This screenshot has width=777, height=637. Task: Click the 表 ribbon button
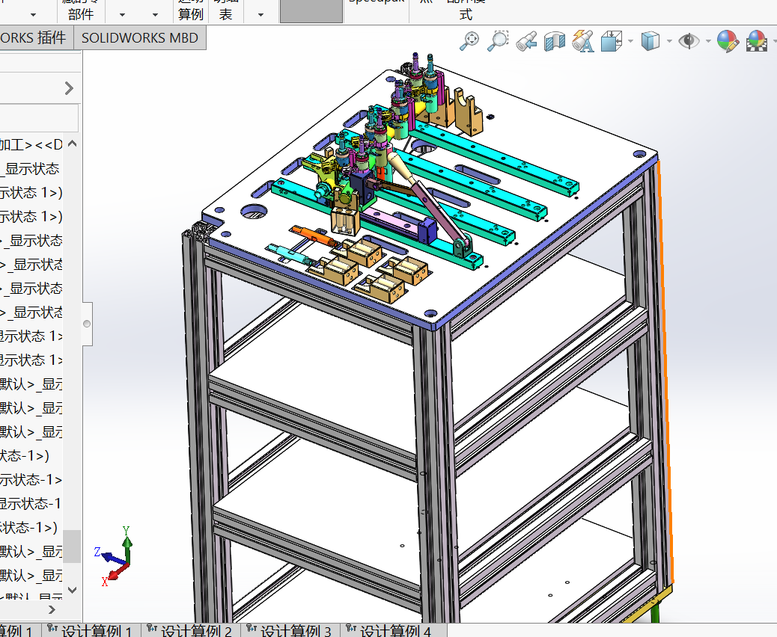[226, 11]
